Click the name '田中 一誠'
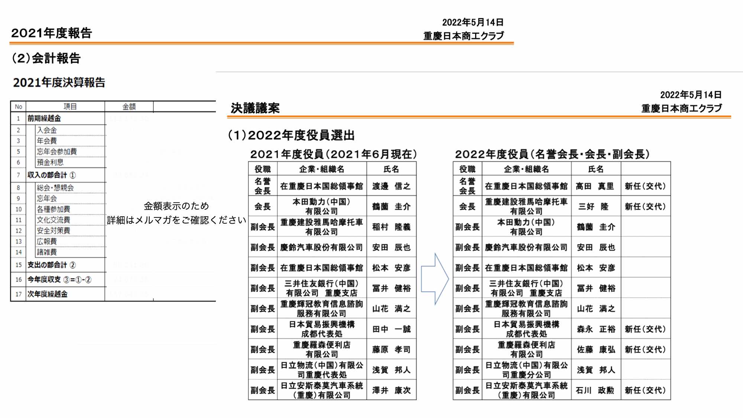The image size is (743, 418). [391, 329]
